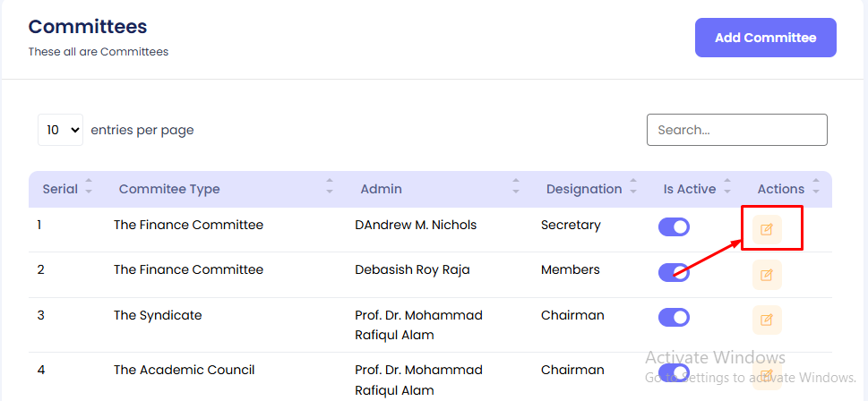Click edit icon for The Academic Council row

pyautogui.click(x=767, y=374)
